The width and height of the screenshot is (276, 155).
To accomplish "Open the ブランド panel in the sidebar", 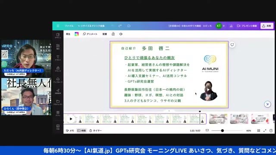I will 58,69.
